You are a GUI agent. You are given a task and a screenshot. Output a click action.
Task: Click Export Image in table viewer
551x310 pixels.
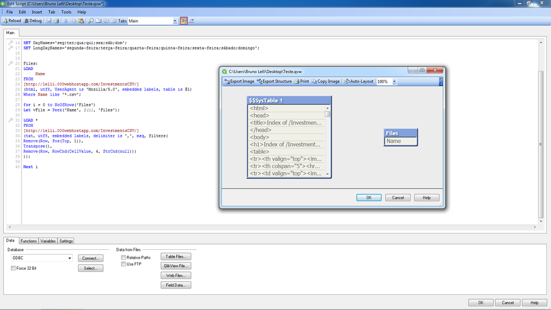pyautogui.click(x=239, y=81)
